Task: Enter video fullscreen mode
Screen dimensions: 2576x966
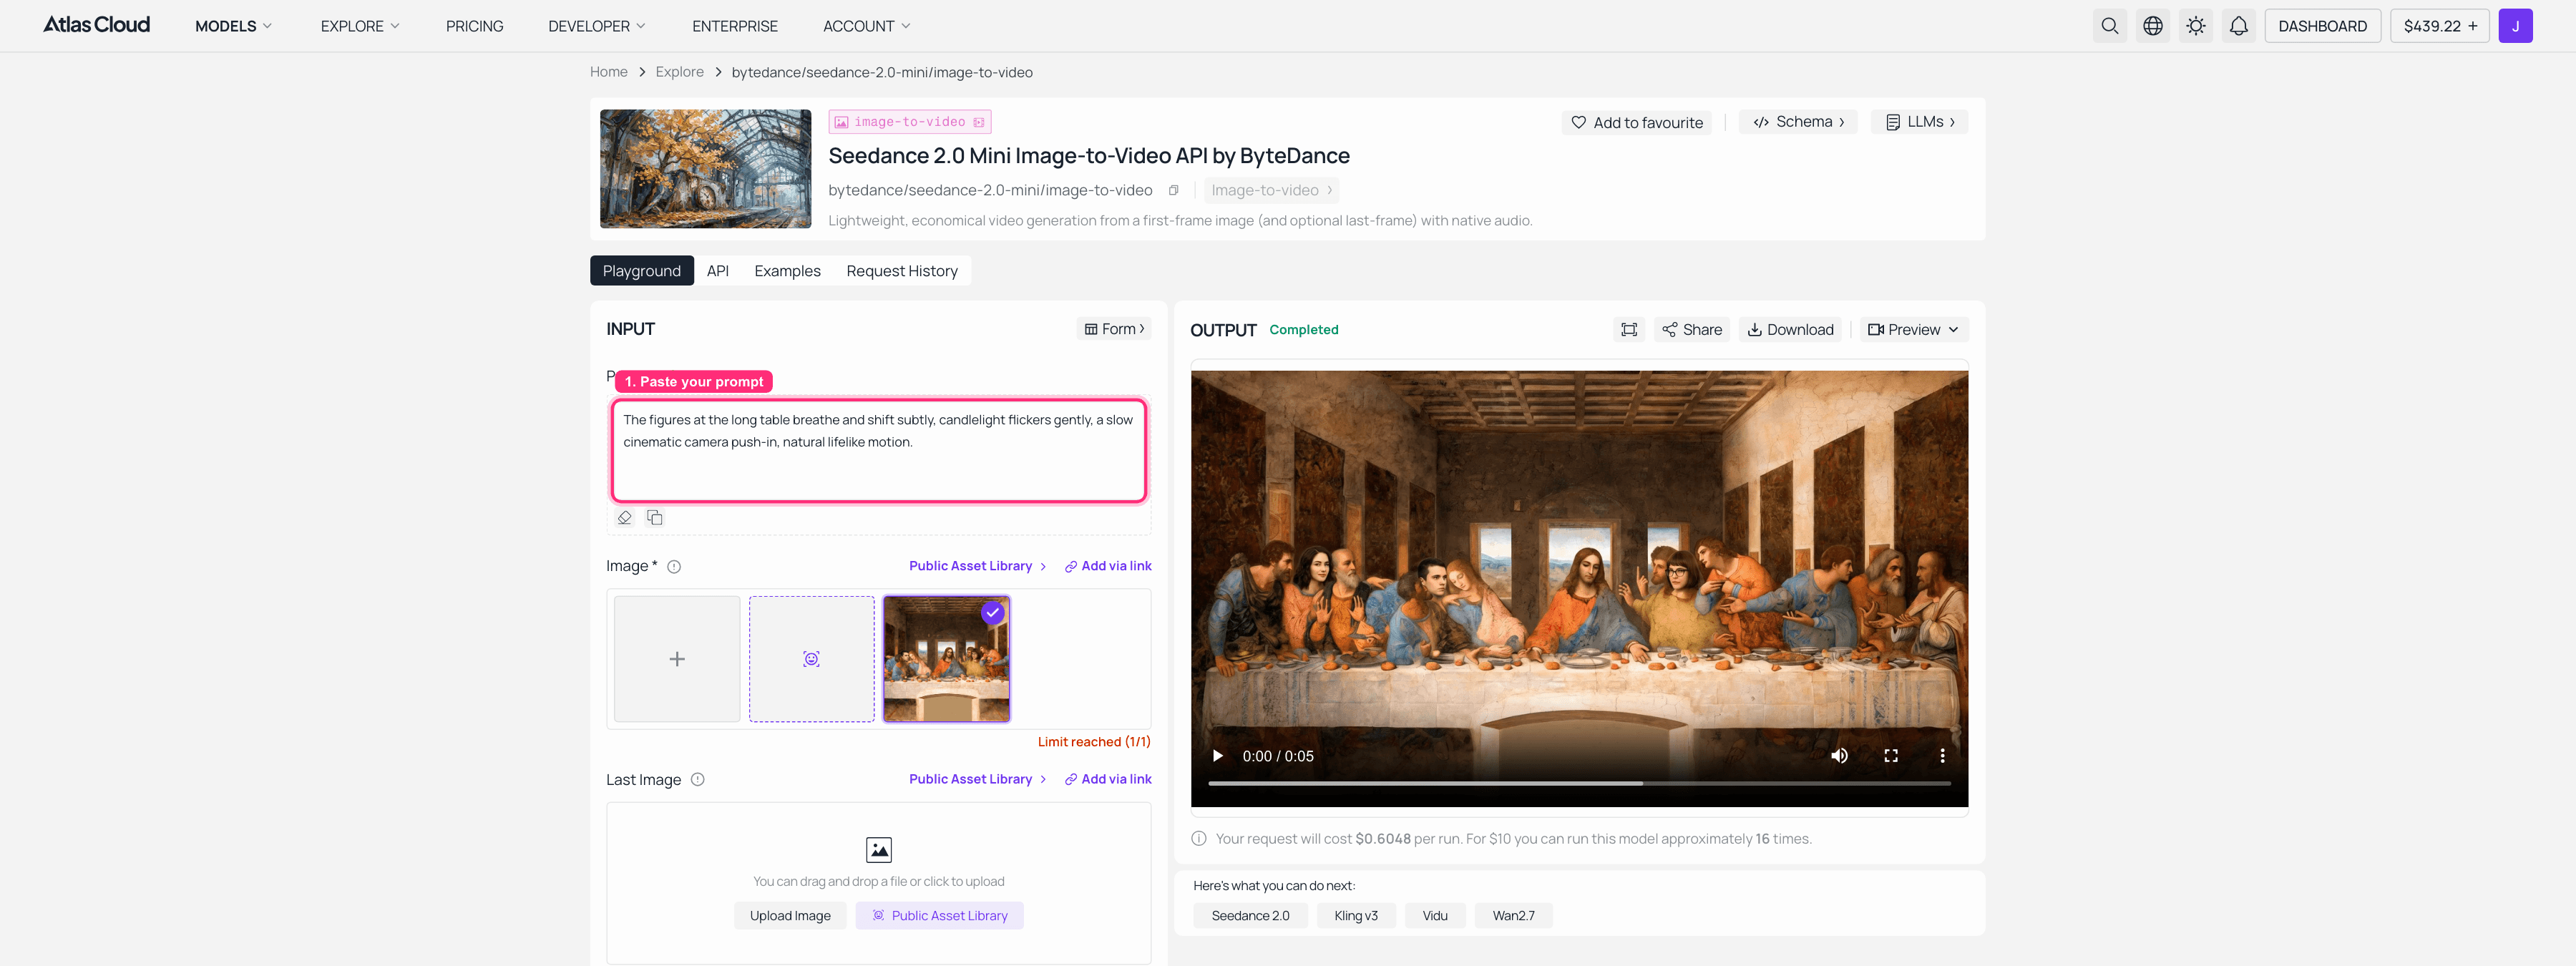Action: [1890, 756]
